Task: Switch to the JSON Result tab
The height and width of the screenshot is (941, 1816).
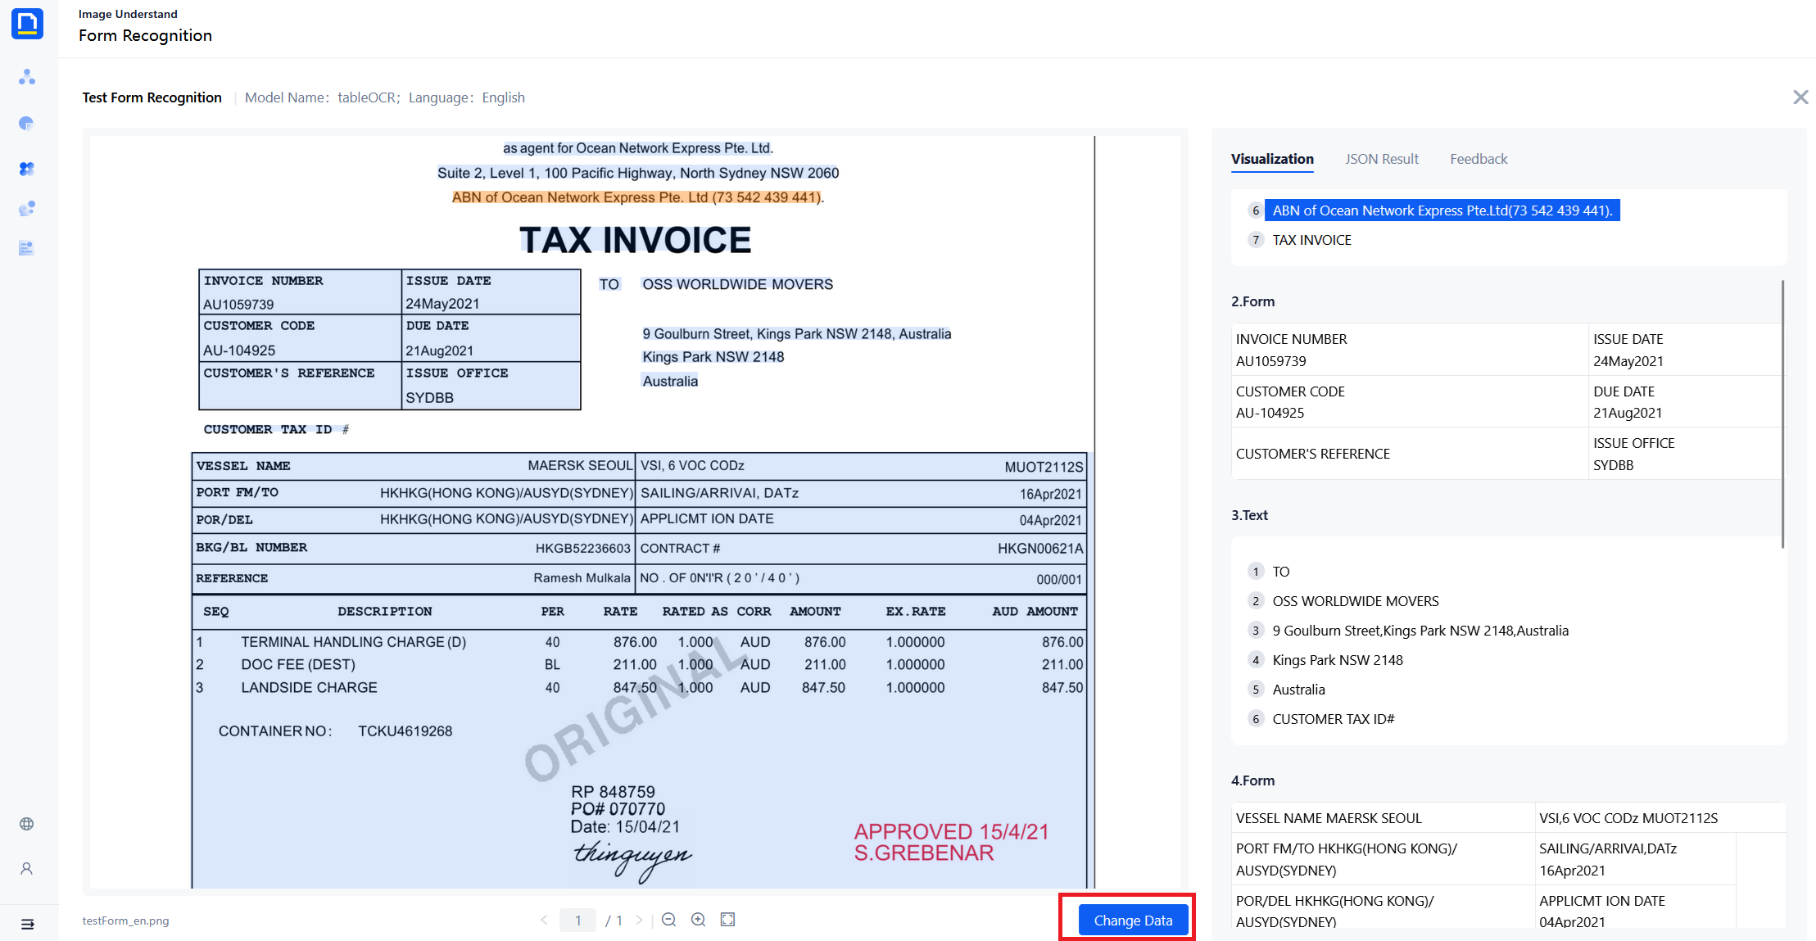Action: click(1380, 158)
